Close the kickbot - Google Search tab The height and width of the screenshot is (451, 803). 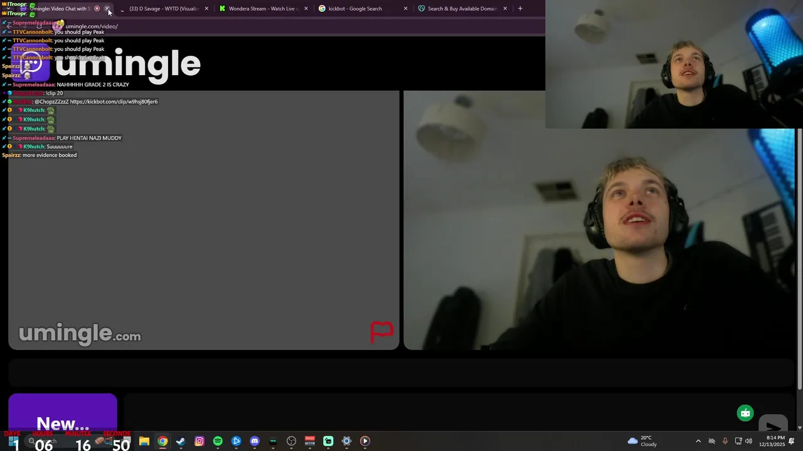coord(405,9)
